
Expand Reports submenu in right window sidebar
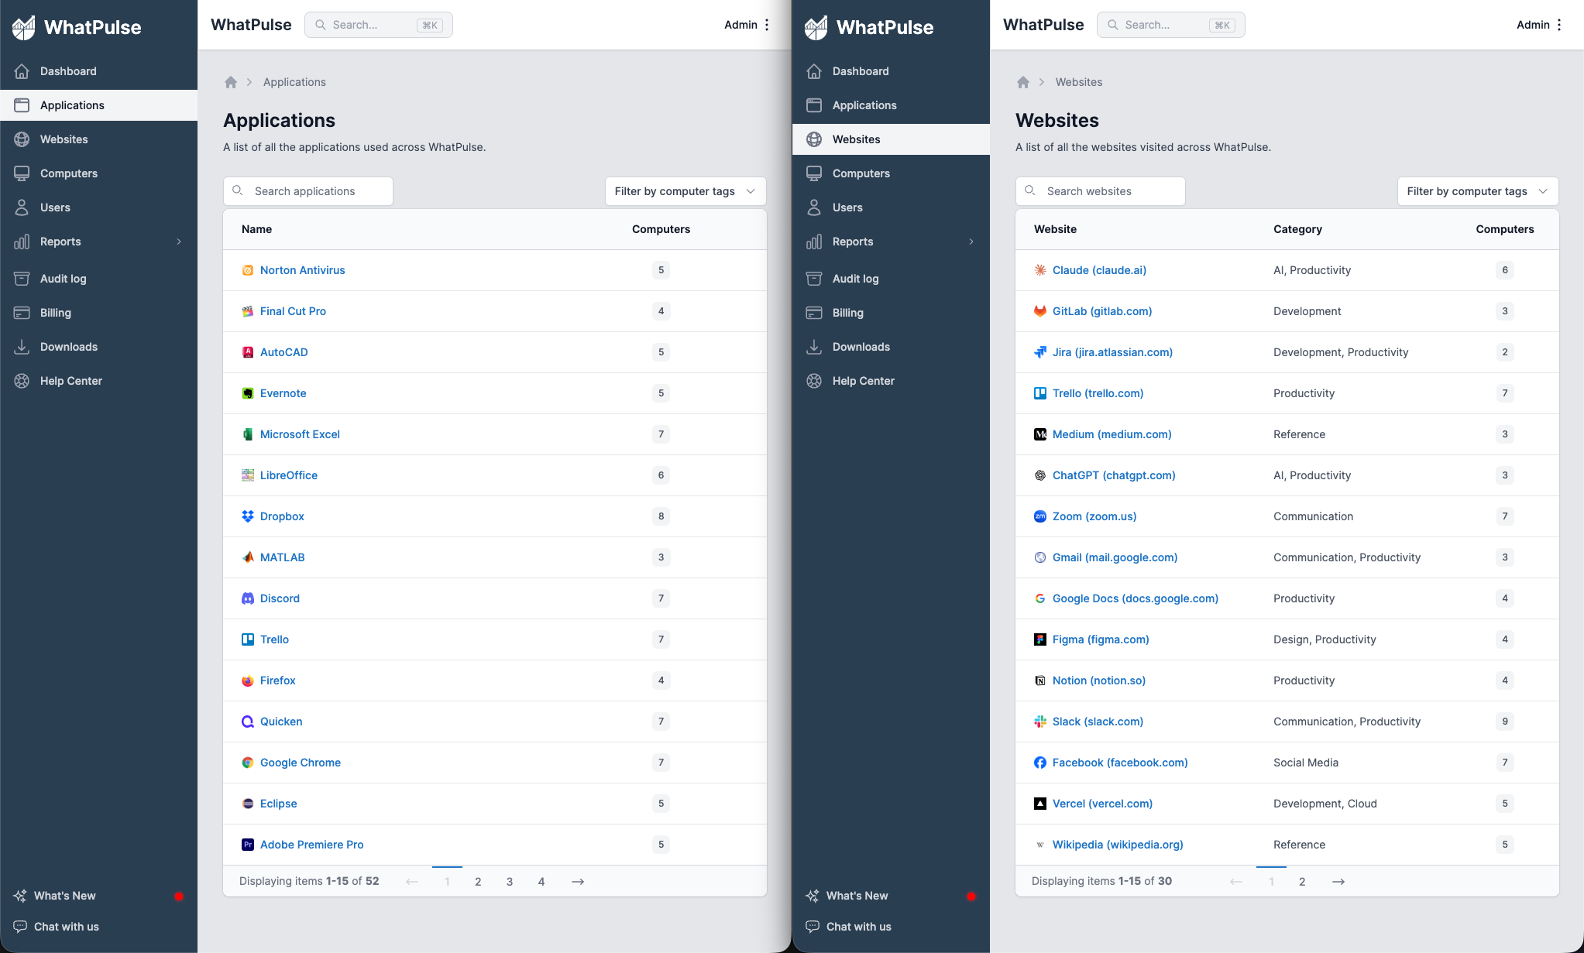coord(971,242)
